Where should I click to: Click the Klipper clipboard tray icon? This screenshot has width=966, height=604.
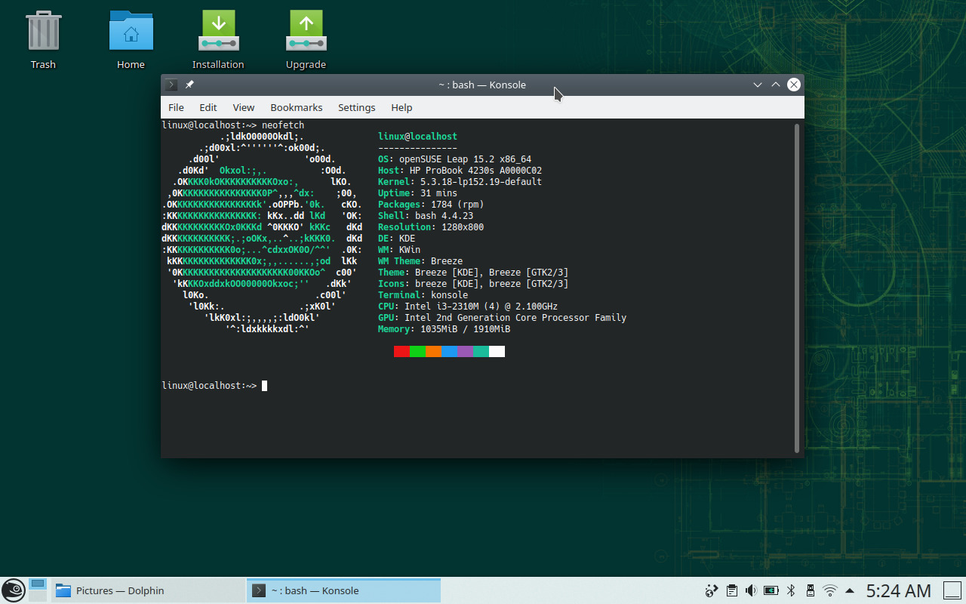731,590
